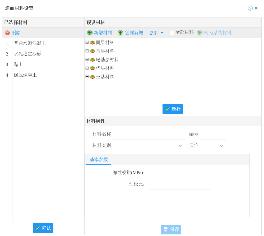The height and width of the screenshot is (236, 264).
Task: Click the 选择 button
Action: [x=173, y=109]
